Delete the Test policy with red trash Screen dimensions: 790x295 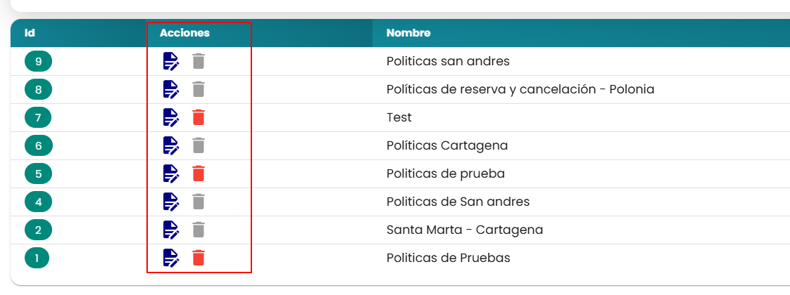[x=199, y=117]
